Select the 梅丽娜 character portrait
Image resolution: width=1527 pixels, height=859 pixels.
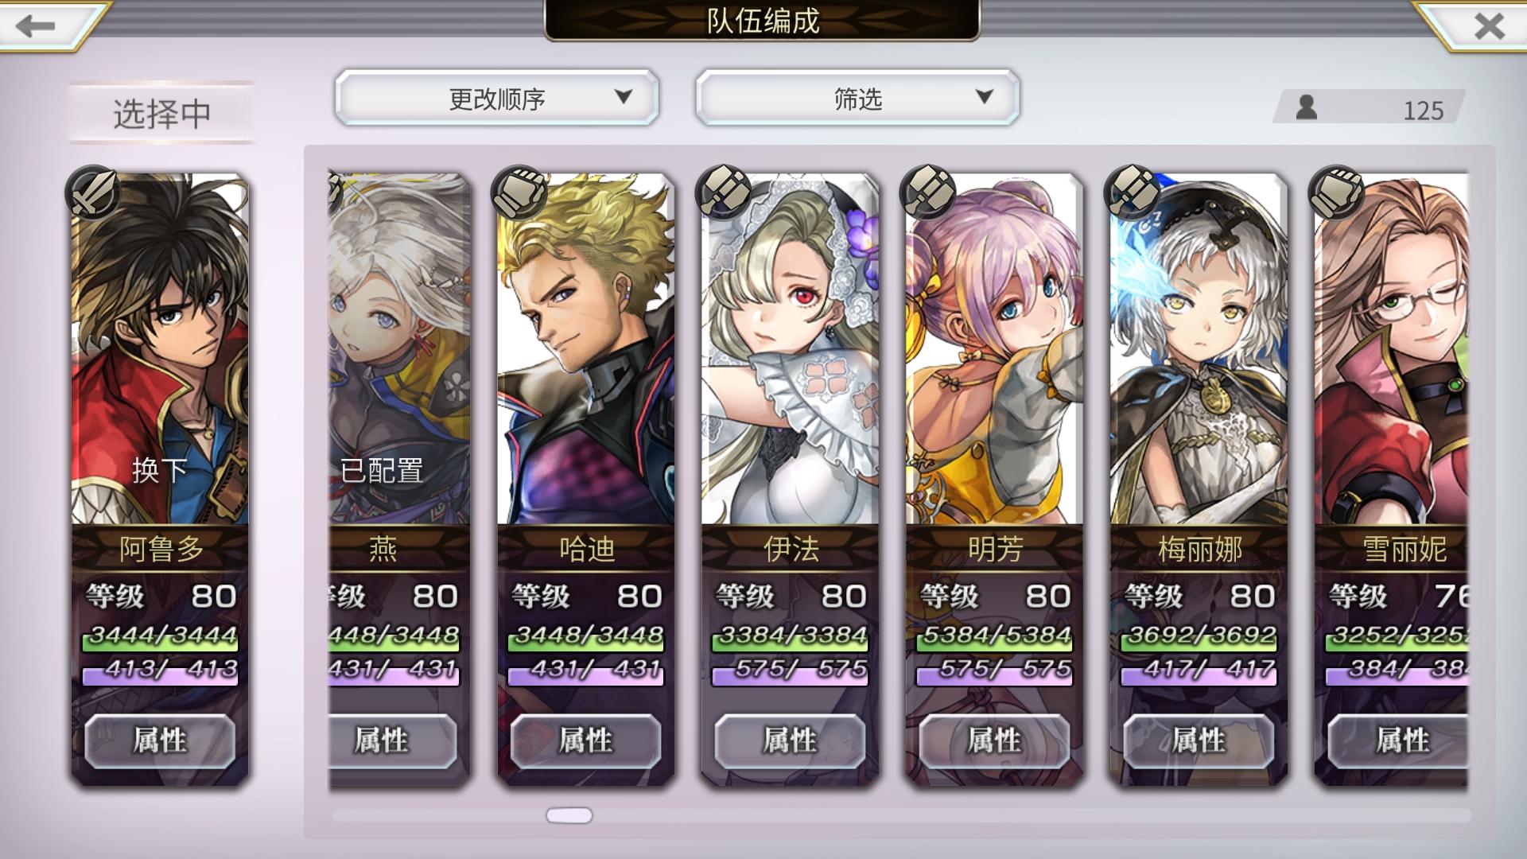coord(1199,350)
